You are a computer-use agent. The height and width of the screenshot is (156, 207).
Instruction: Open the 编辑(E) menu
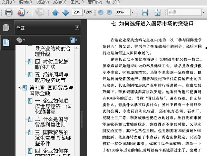(x=25, y=2)
